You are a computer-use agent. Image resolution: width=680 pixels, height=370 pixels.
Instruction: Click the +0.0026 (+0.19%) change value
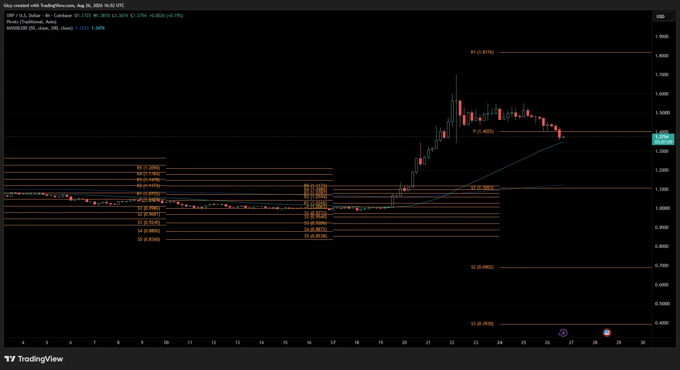166,16
